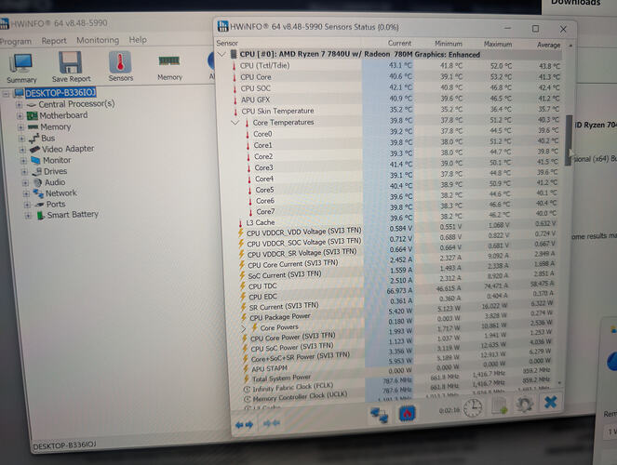Select the DESKTOP-B336IOJ tree root
Viewport: 617px width, 465px height.
(60, 93)
